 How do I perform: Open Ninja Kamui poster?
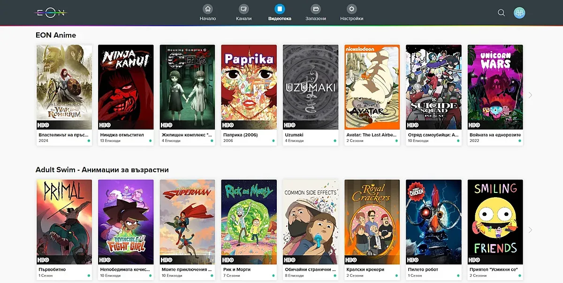point(125,87)
